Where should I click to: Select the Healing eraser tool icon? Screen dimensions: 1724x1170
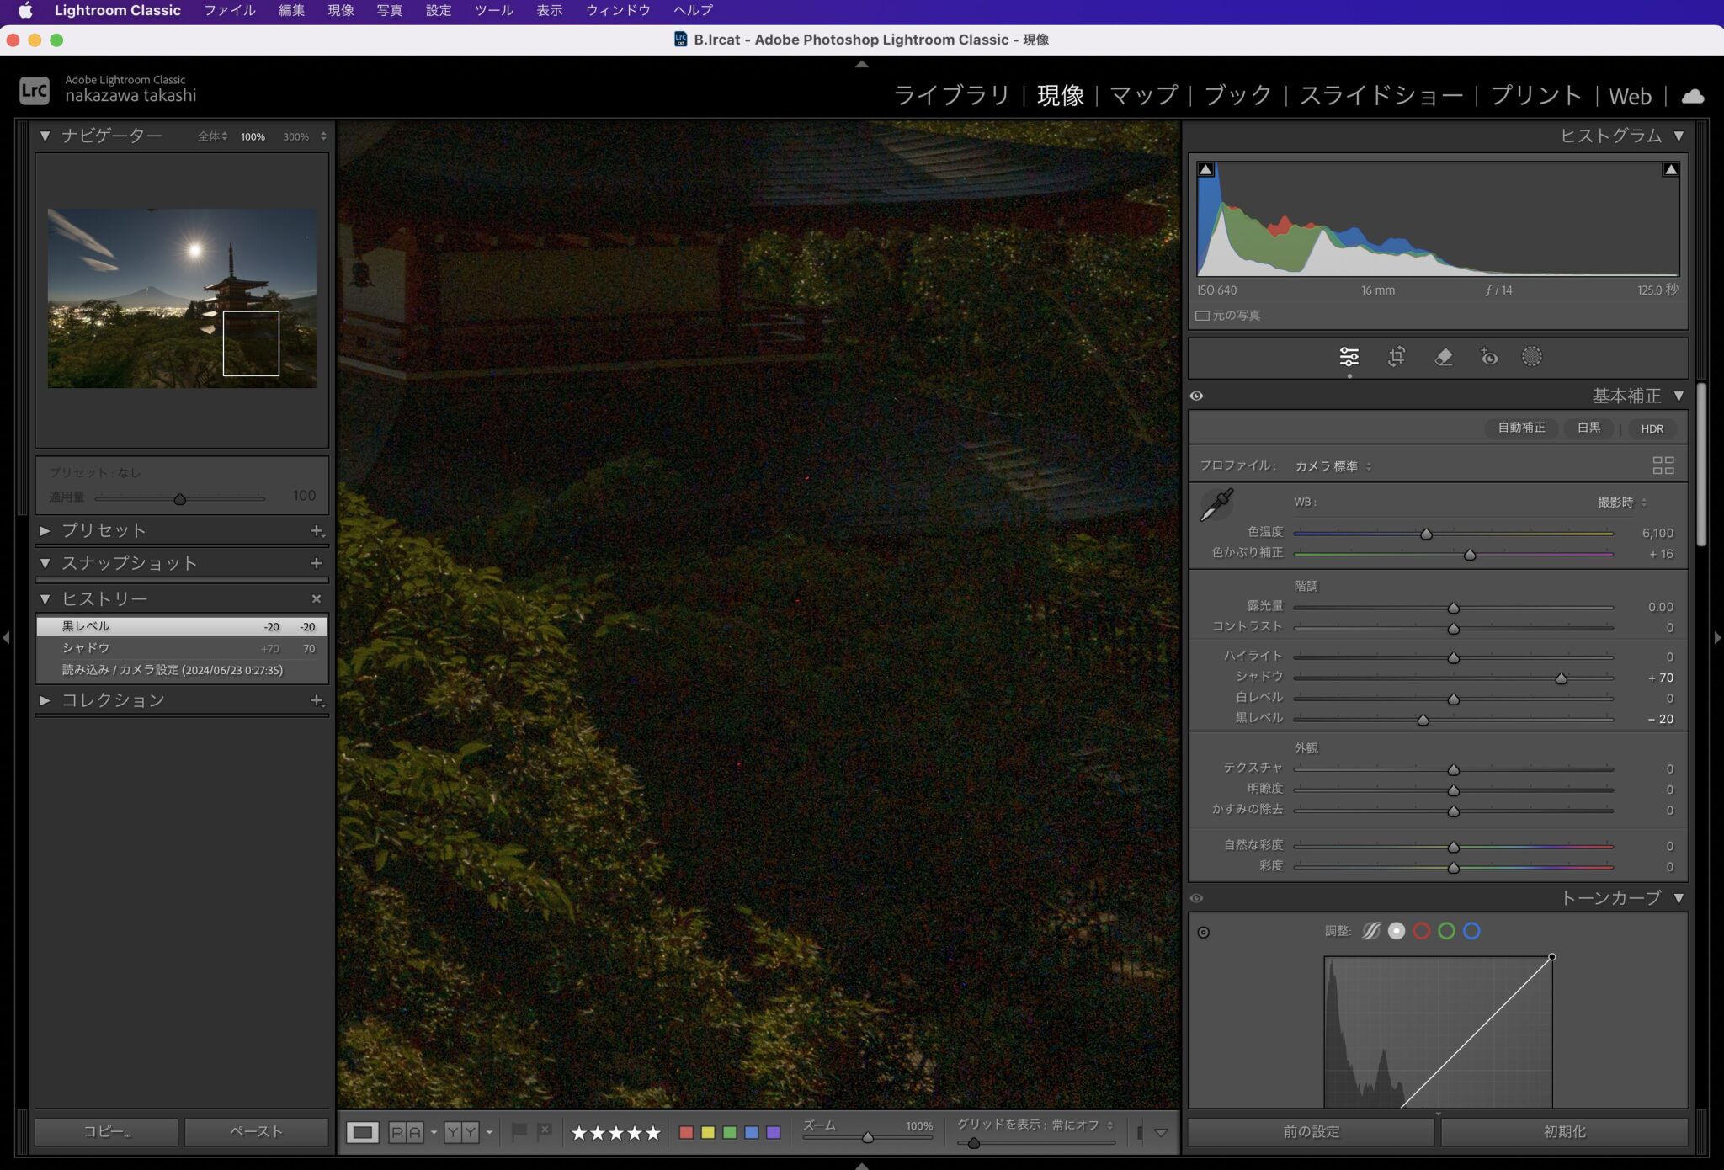[1443, 357]
